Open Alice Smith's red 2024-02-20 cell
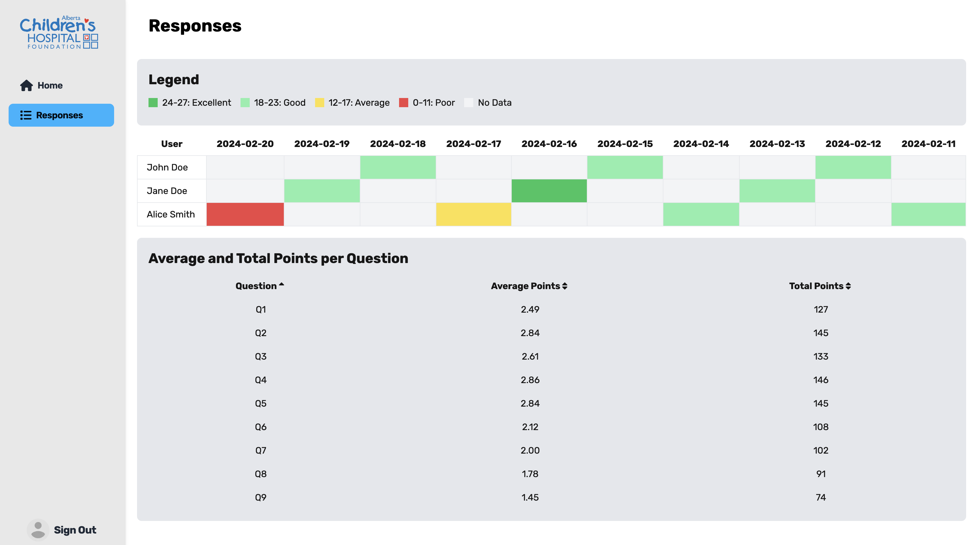 tap(245, 214)
